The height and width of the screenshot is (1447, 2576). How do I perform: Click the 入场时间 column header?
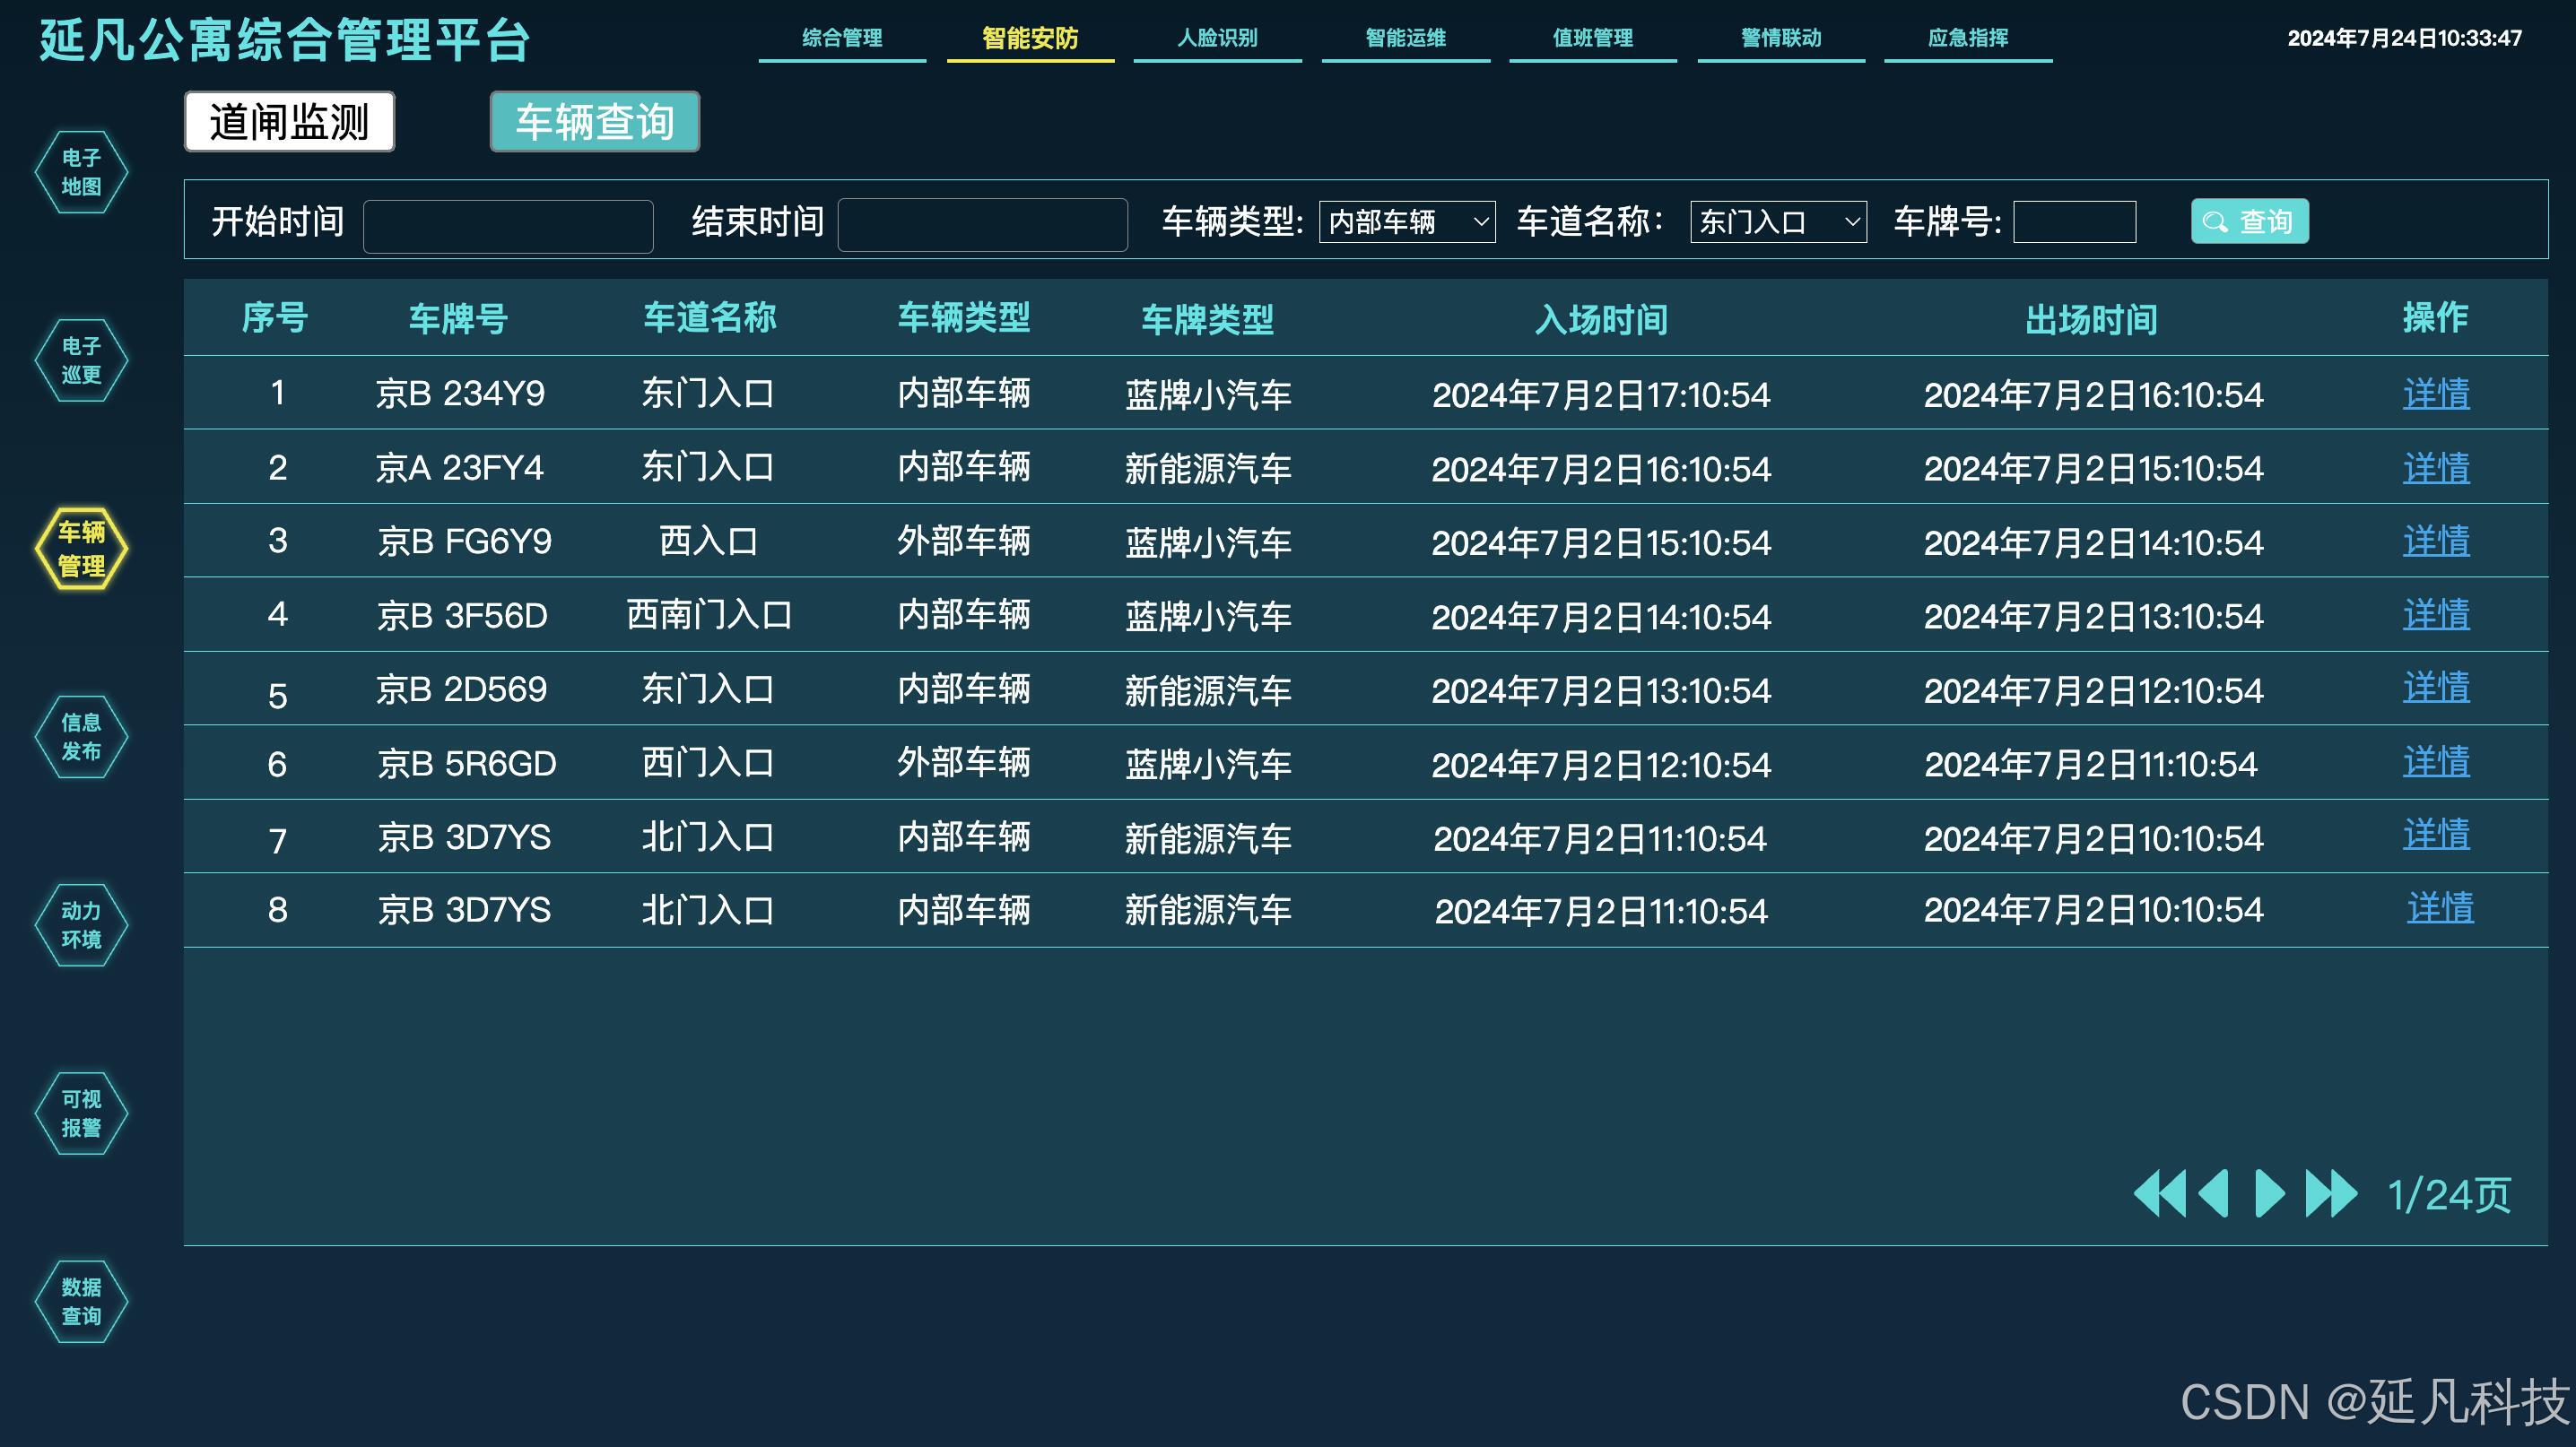point(1602,320)
